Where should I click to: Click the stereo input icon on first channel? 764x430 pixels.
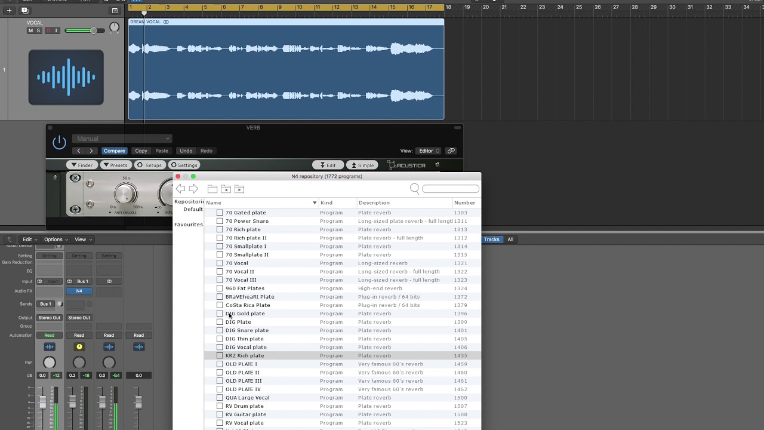pyautogui.click(x=40, y=281)
